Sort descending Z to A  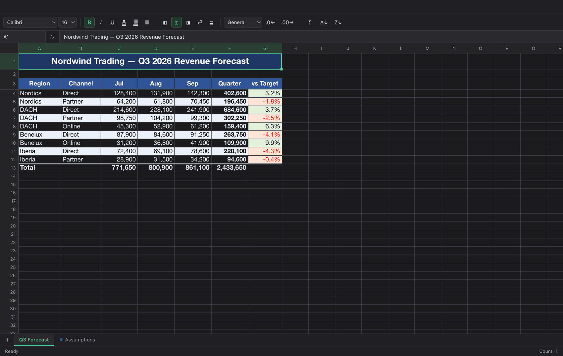pyautogui.click(x=338, y=22)
